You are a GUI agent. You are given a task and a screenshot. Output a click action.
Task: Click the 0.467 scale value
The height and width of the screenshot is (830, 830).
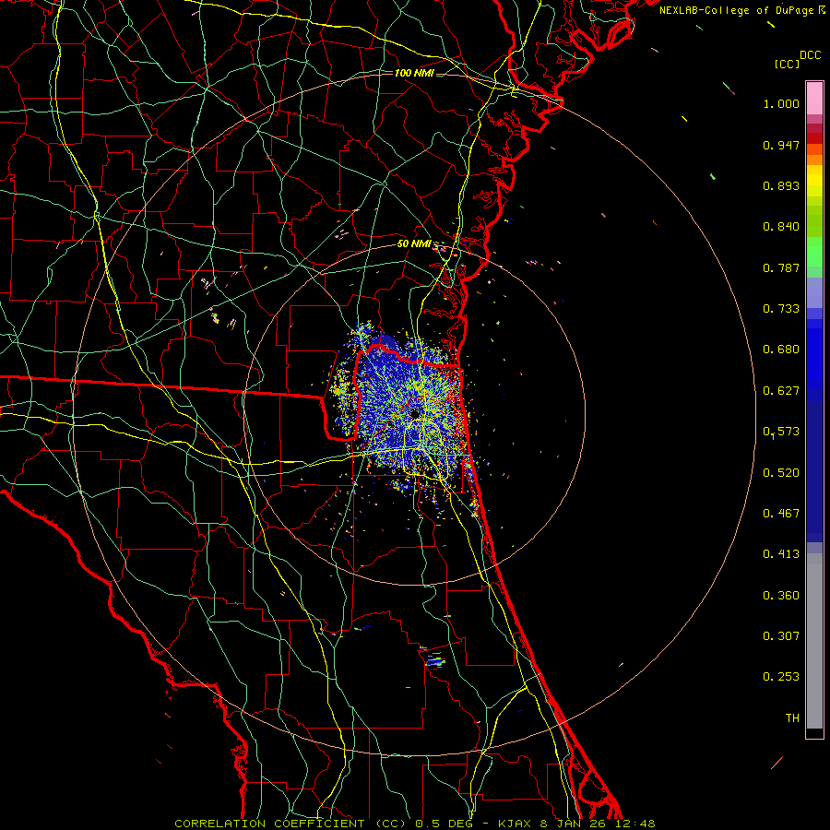tap(781, 514)
